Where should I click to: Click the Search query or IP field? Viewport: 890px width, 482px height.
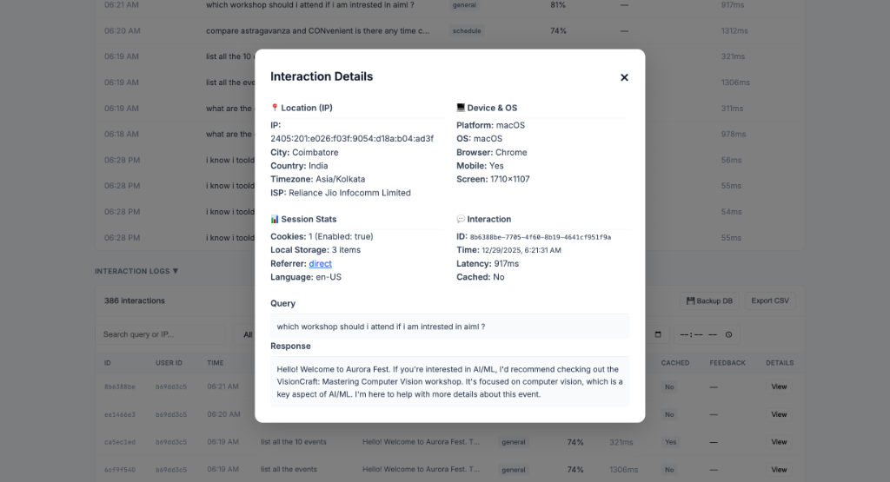(160, 334)
